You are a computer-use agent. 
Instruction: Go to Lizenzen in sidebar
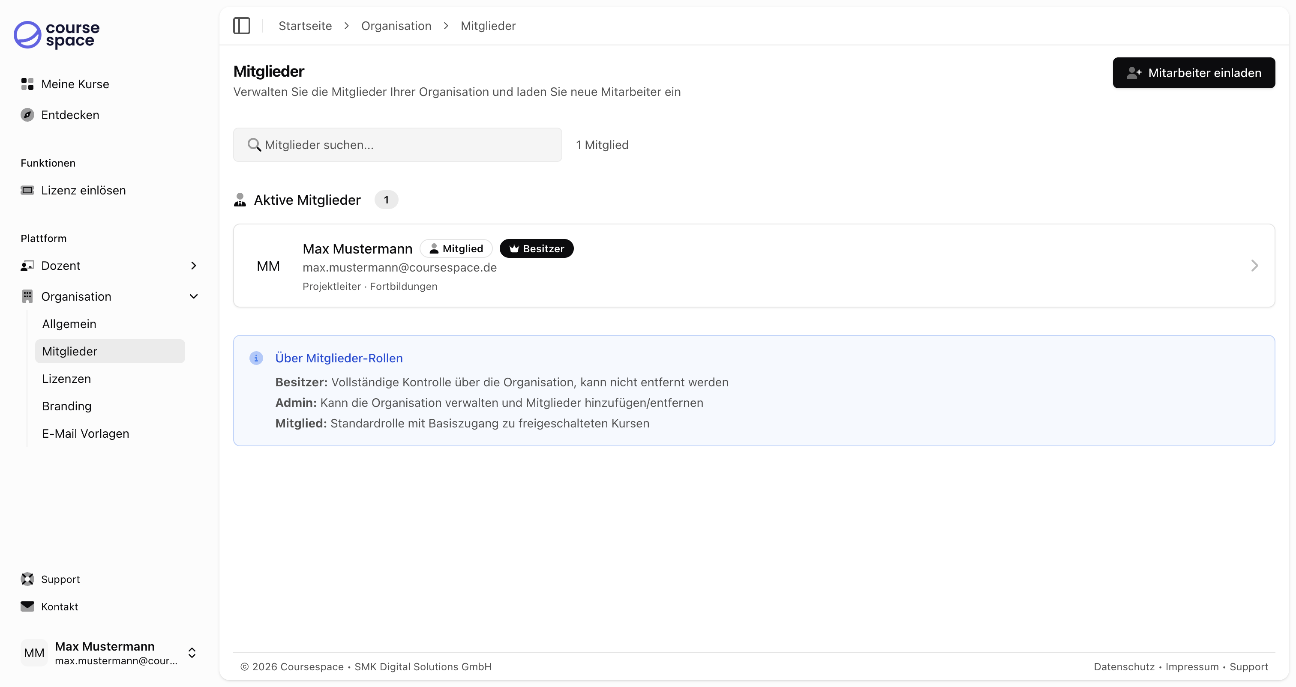(66, 379)
